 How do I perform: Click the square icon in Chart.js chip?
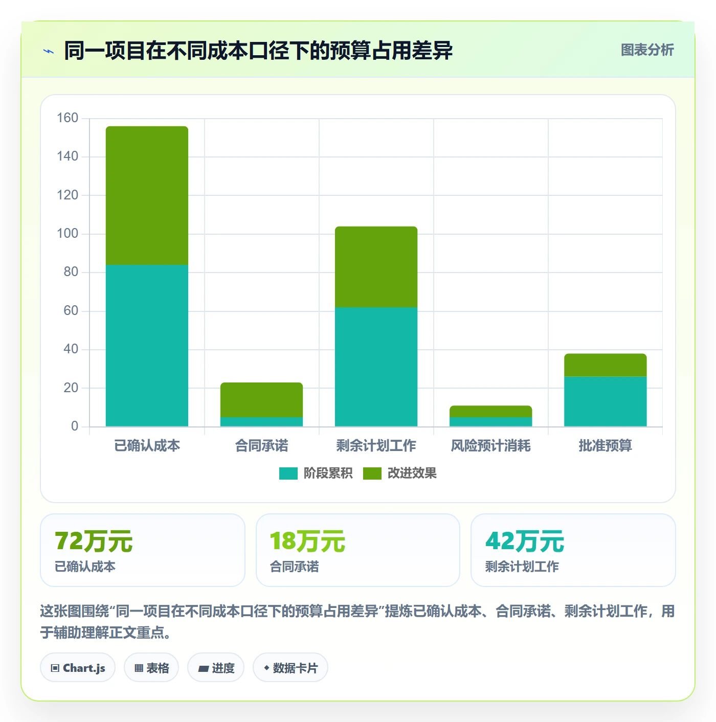55,668
